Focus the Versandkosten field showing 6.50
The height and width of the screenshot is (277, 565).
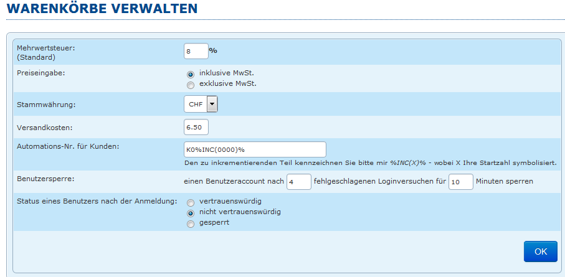[x=196, y=127]
